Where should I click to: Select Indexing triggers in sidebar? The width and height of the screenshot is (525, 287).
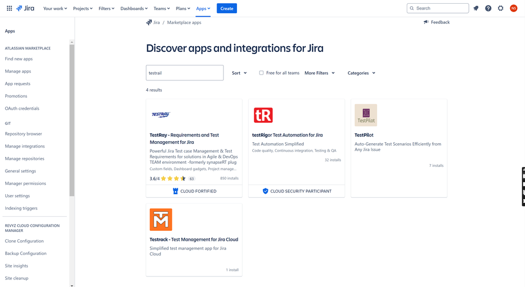[x=21, y=208]
